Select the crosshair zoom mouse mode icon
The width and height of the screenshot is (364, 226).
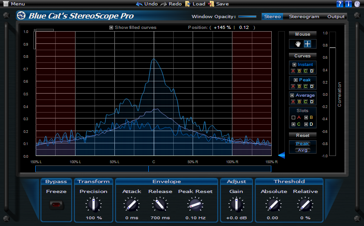(307, 44)
